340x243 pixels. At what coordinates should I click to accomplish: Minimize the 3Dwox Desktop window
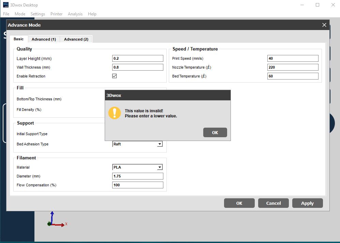pyautogui.click(x=302, y=5)
